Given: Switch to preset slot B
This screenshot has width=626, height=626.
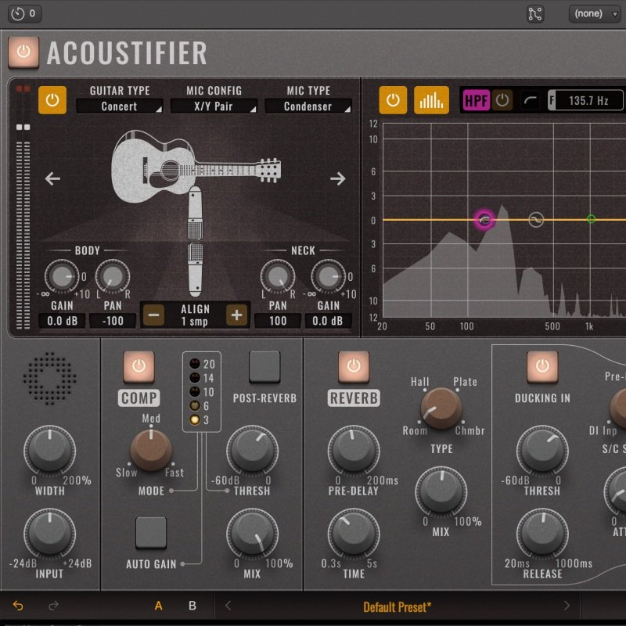Looking at the screenshot, I should (x=192, y=606).
